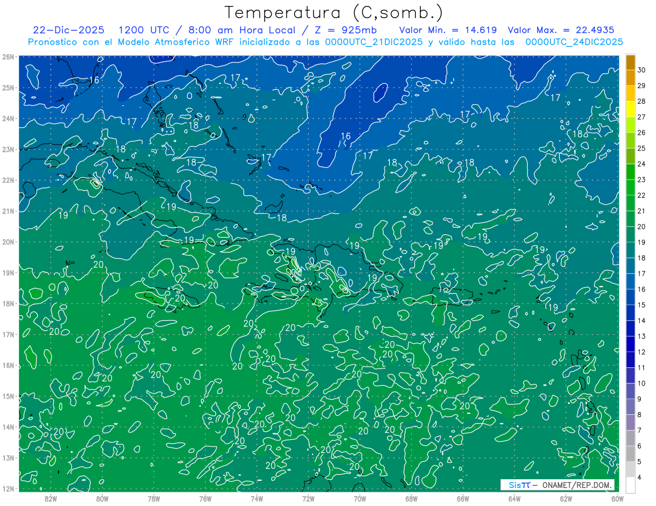The width and height of the screenshot is (656, 506).
Task: Click color scale value 10
Action: tap(641, 384)
